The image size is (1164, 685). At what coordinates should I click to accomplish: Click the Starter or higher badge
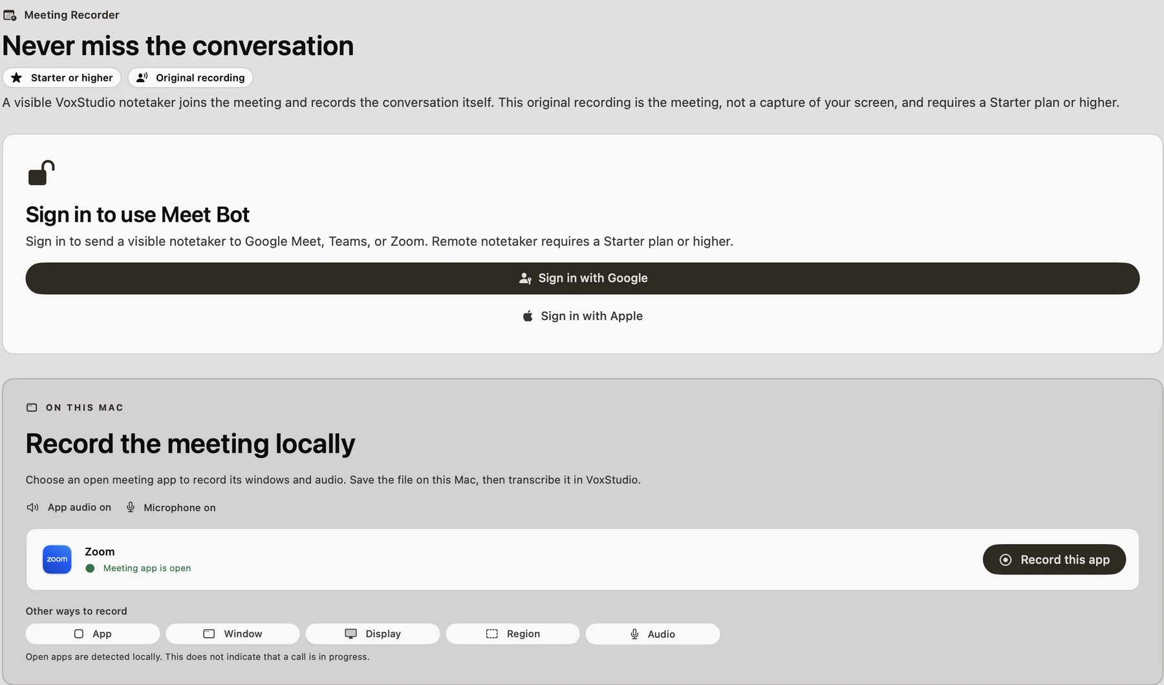coord(62,78)
